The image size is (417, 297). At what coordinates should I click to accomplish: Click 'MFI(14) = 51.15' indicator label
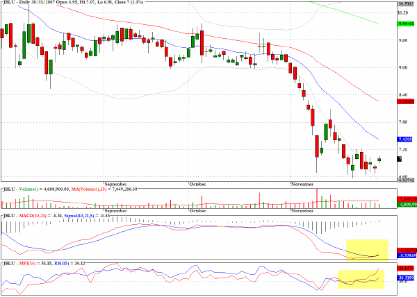36,263
